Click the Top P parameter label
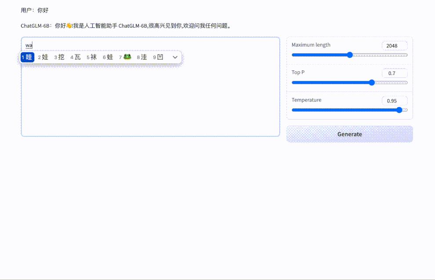This screenshot has height=280, width=435. 298,72
